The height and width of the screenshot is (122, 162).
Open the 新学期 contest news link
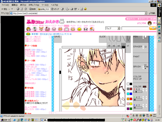(x=52, y=34)
